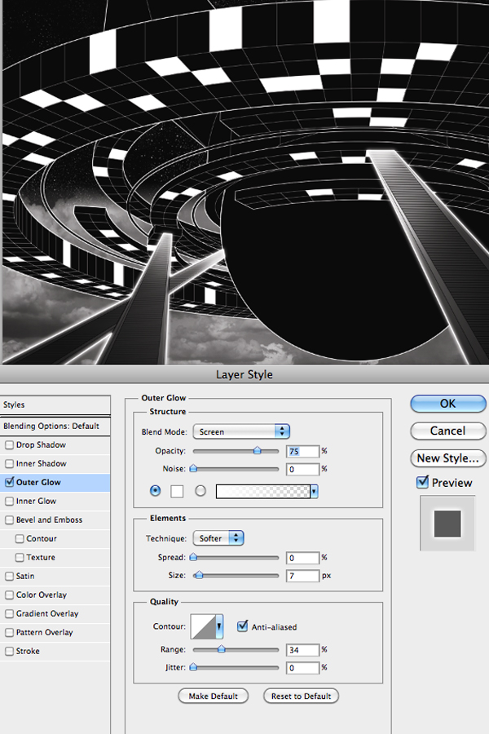Image resolution: width=489 pixels, height=734 pixels.
Task: Click the Spread value field
Action: [x=302, y=558]
